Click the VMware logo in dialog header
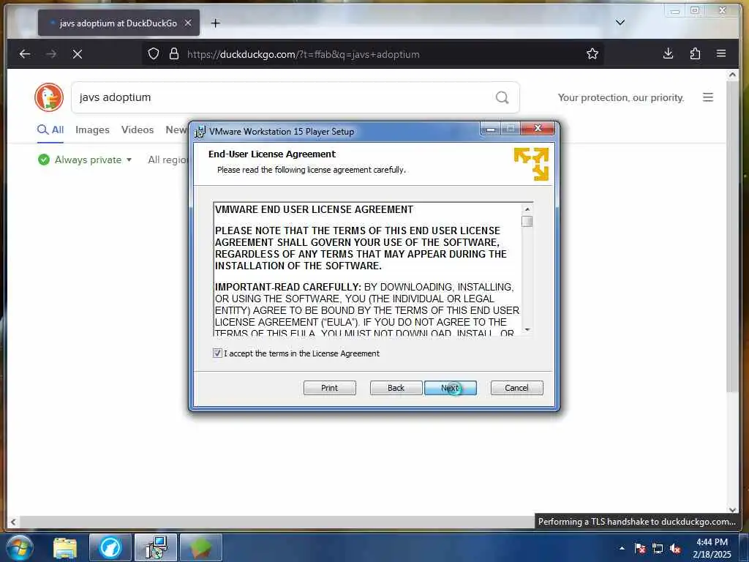The image size is (749, 562). point(531,164)
